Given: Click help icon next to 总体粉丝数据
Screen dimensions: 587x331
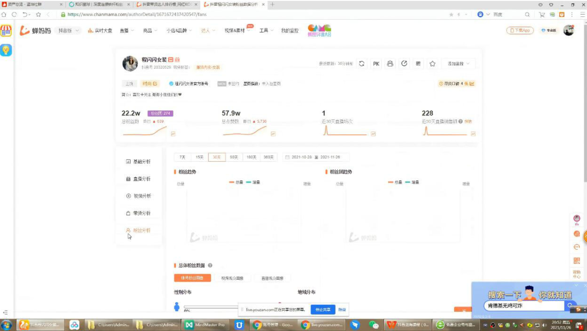Looking at the screenshot, I should tap(210, 266).
